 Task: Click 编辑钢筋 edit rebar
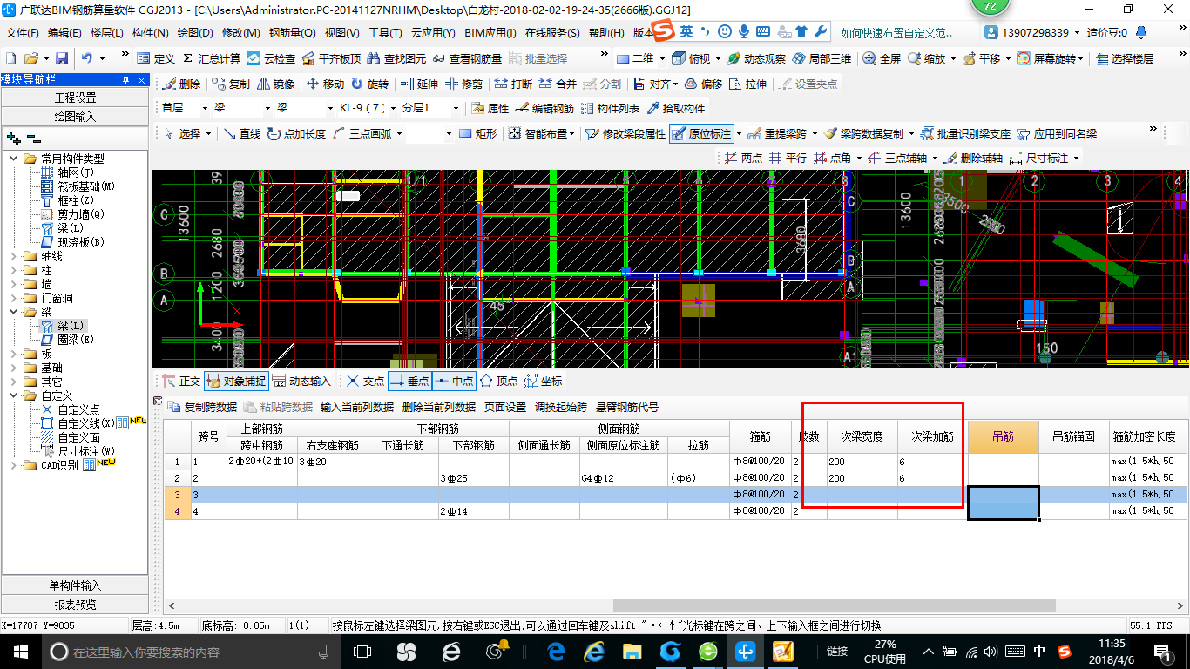[x=544, y=109]
